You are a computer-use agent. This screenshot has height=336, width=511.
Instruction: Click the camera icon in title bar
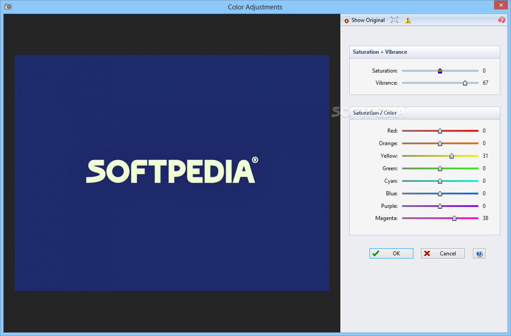(x=8, y=7)
